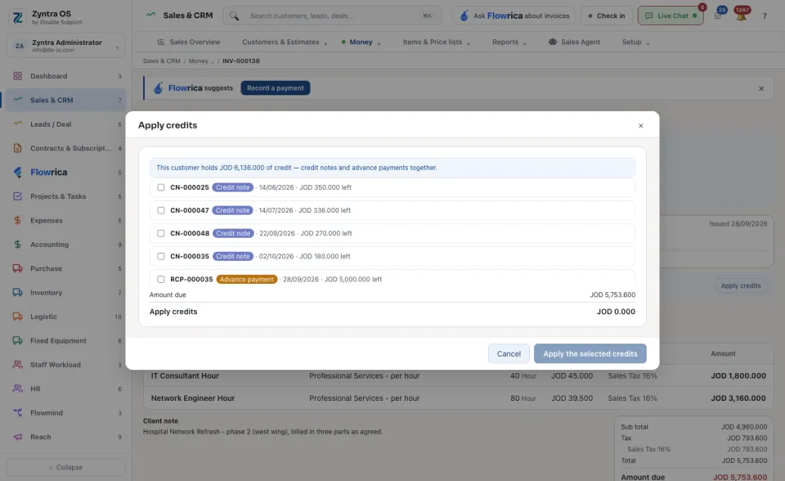
Task: Click the Leads / Deal sidebar icon
Action: [17, 124]
